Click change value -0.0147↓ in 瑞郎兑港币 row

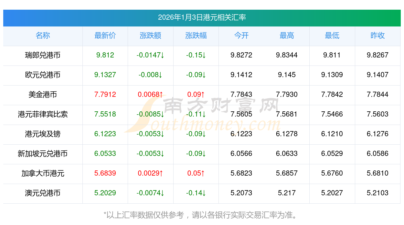[151, 55]
